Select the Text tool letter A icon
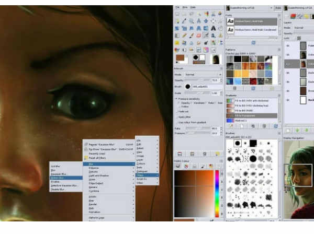Image resolution: width=314 pixels, height=235 pixels. [x=214, y=28]
